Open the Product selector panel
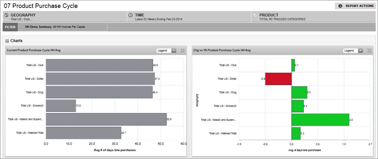The width and height of the screenshot is (378, 159). pyautogui.click(x=313, y=17)
